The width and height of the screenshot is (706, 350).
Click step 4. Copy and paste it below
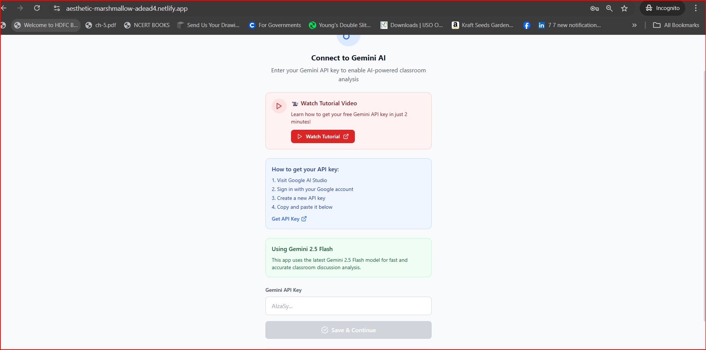point(302,207)
